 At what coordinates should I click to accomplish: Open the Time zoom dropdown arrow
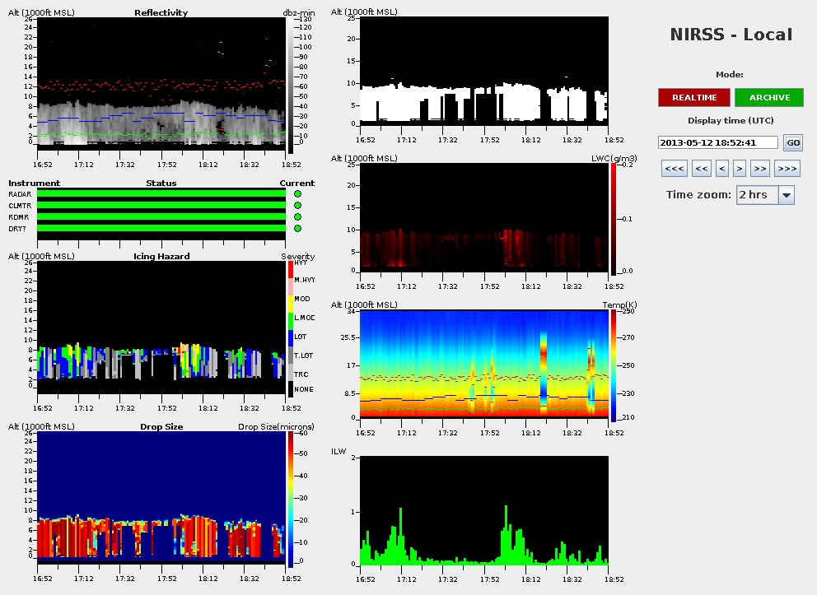coord(786,195)
